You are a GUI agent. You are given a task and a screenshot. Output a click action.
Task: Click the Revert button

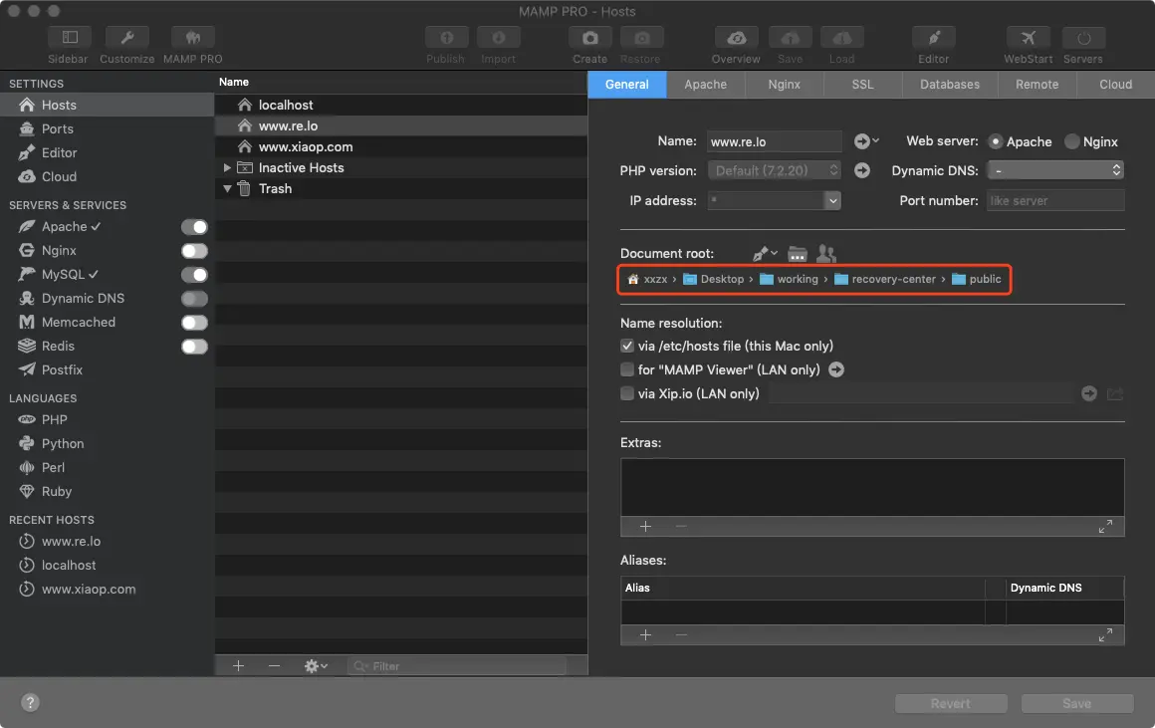click(x=951, y=704)
